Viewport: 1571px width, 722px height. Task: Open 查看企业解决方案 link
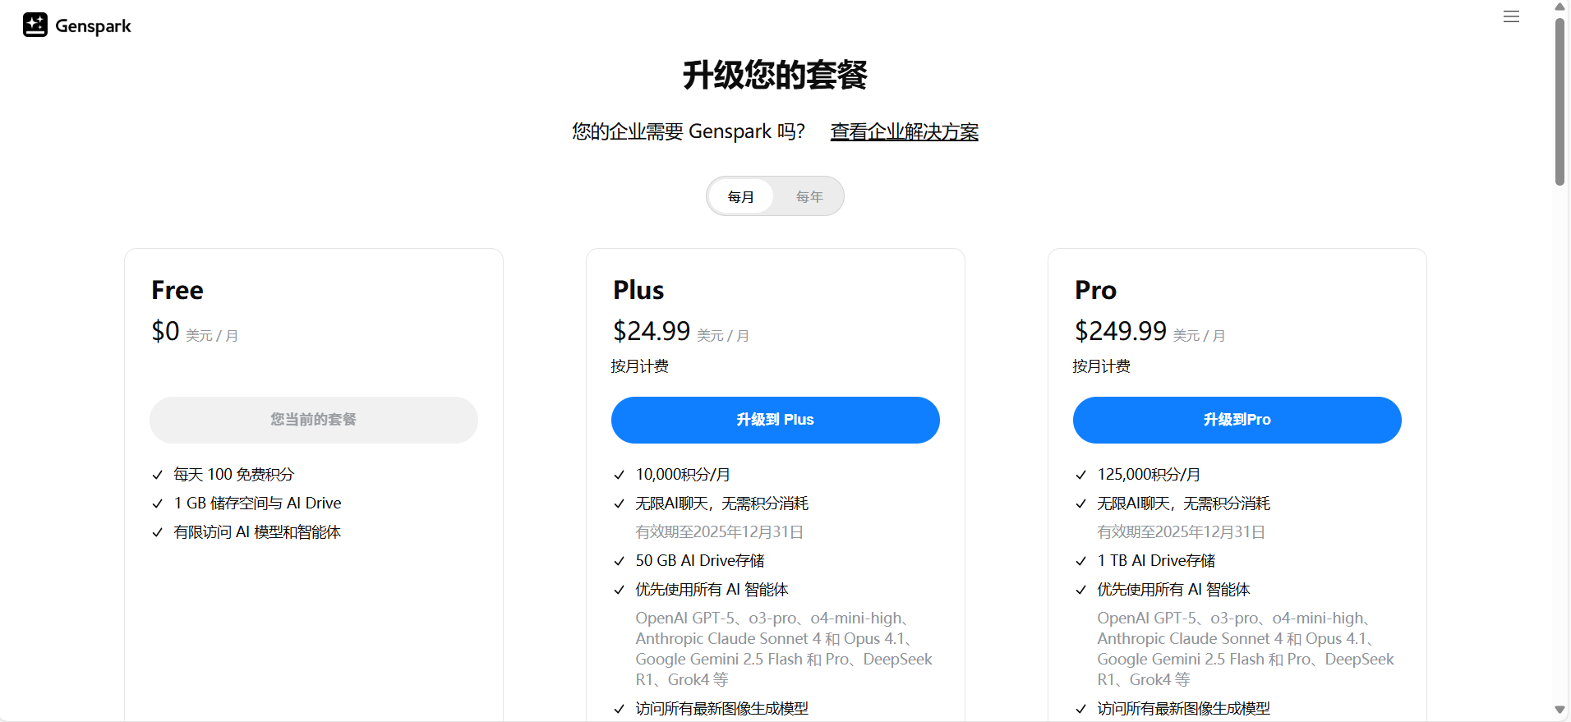[904, 131]
